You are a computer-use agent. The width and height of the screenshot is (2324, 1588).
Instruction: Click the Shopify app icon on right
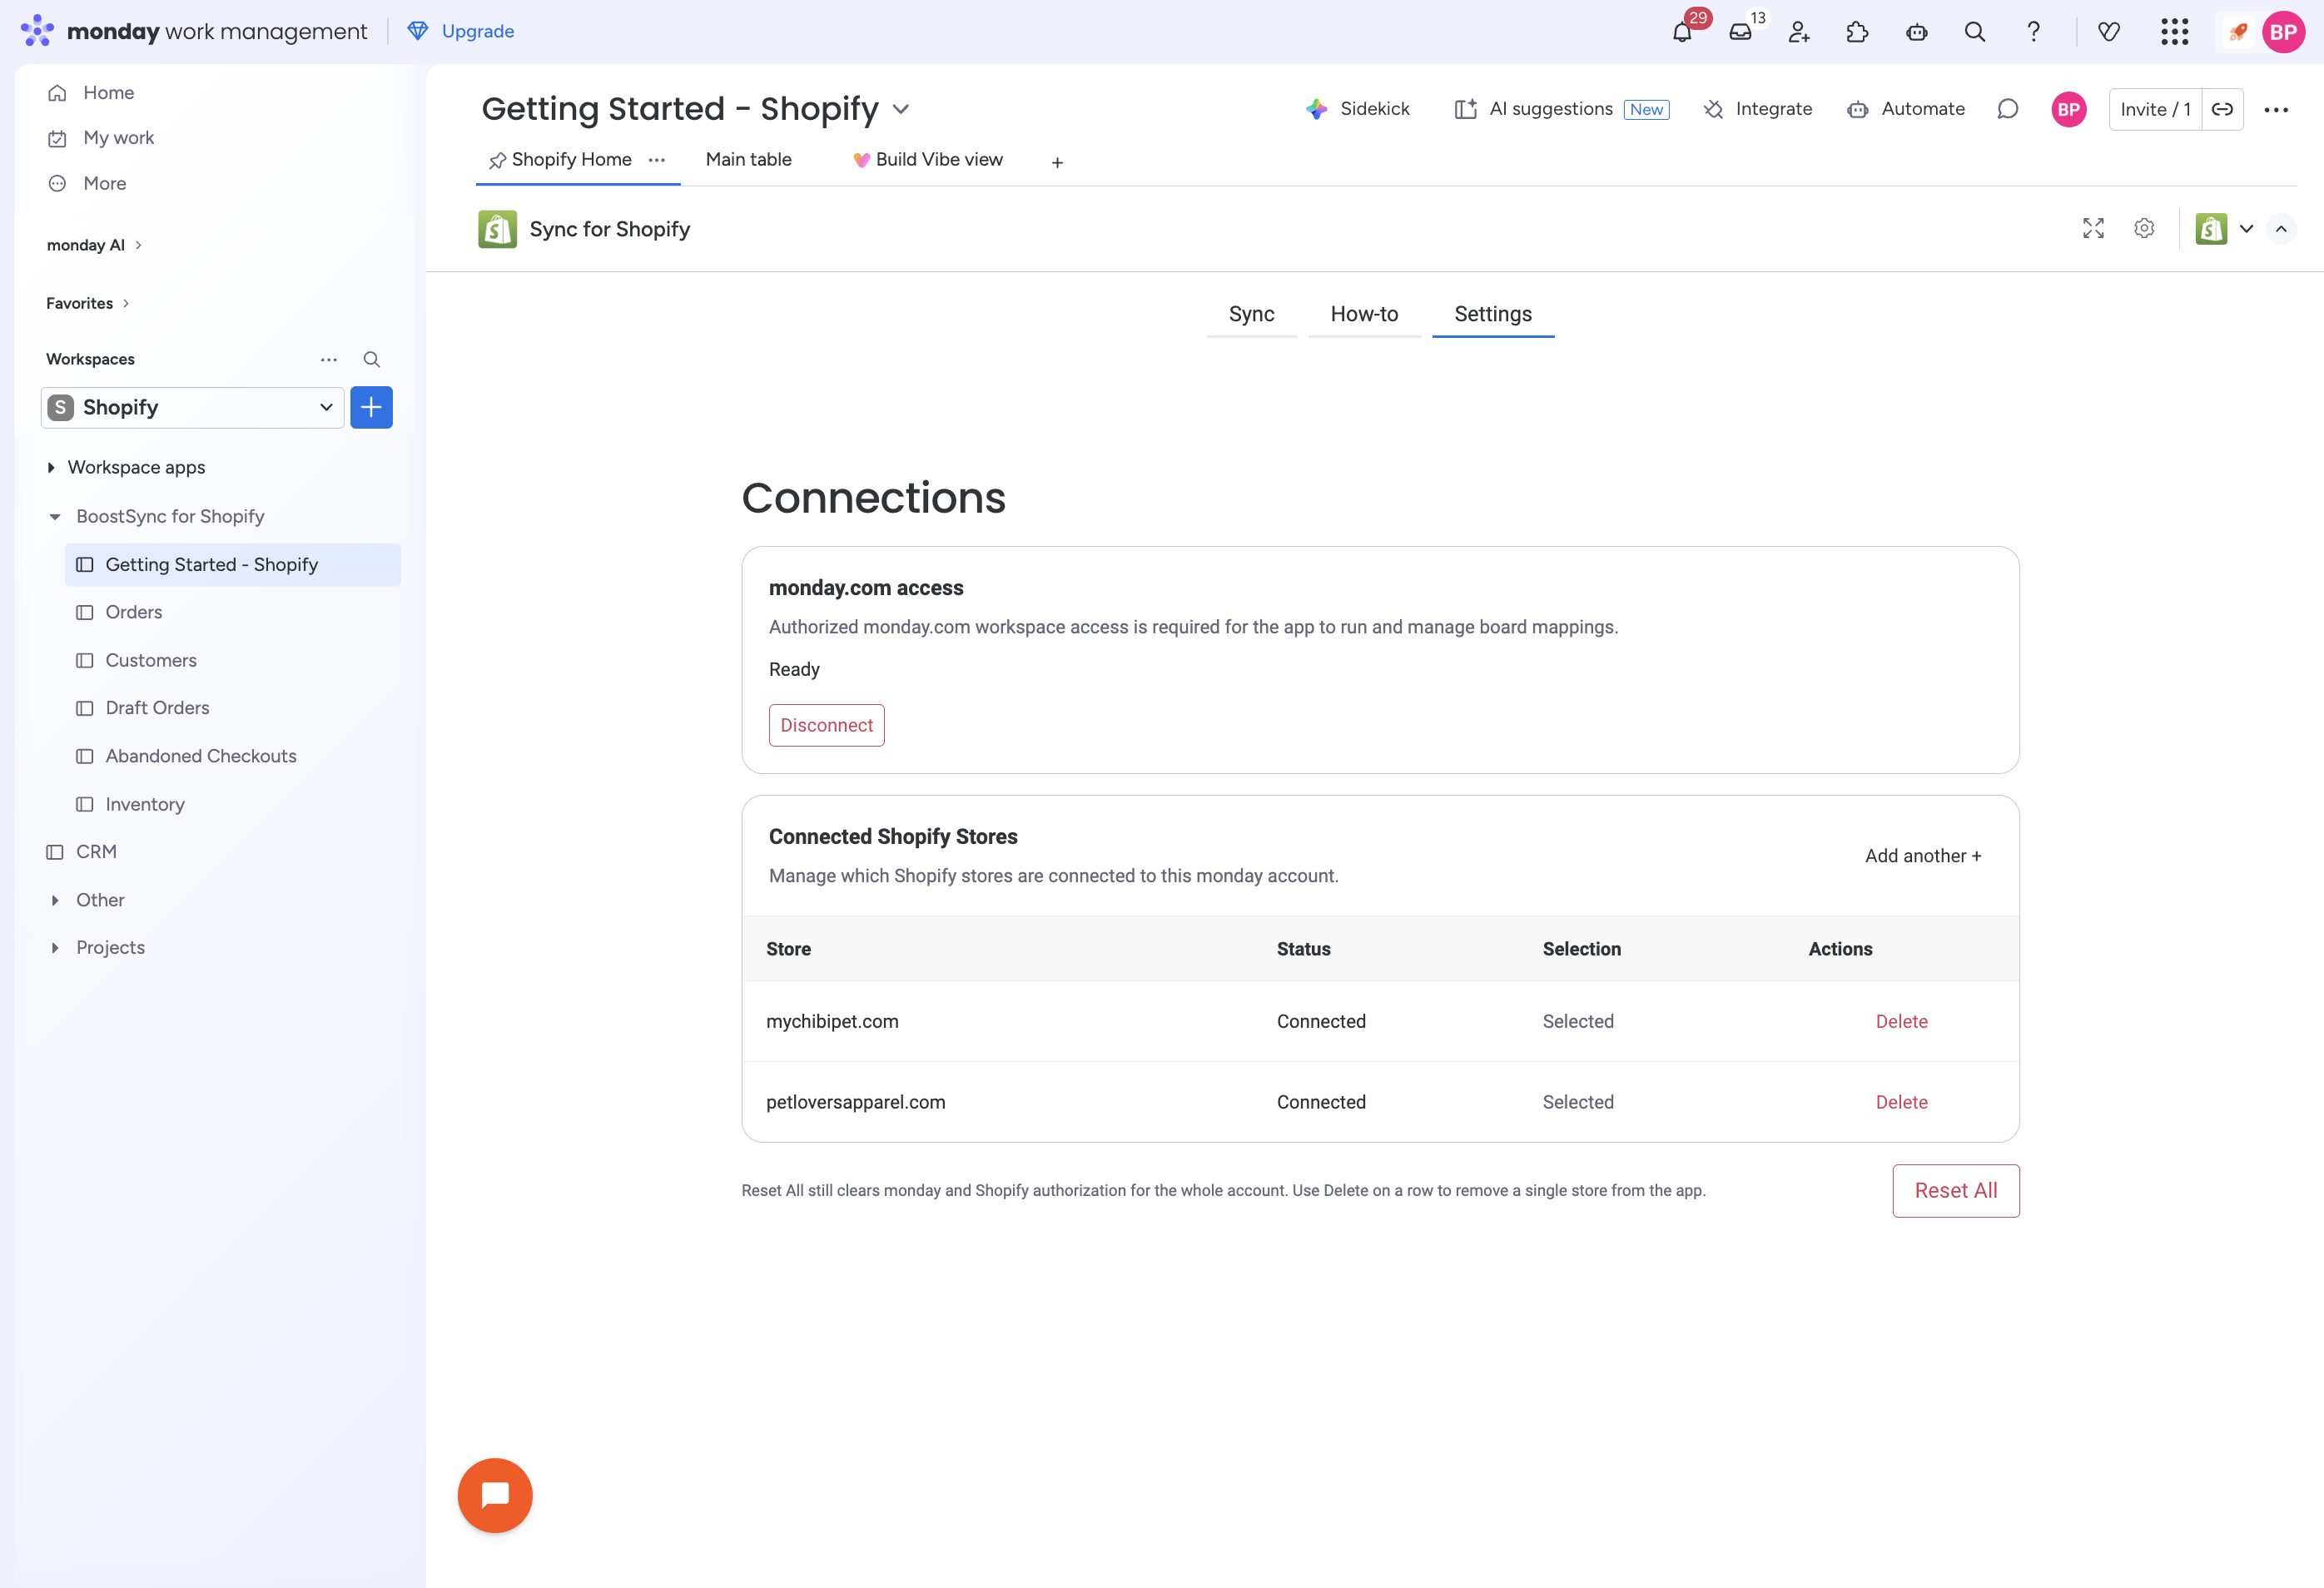(2211, 229)
